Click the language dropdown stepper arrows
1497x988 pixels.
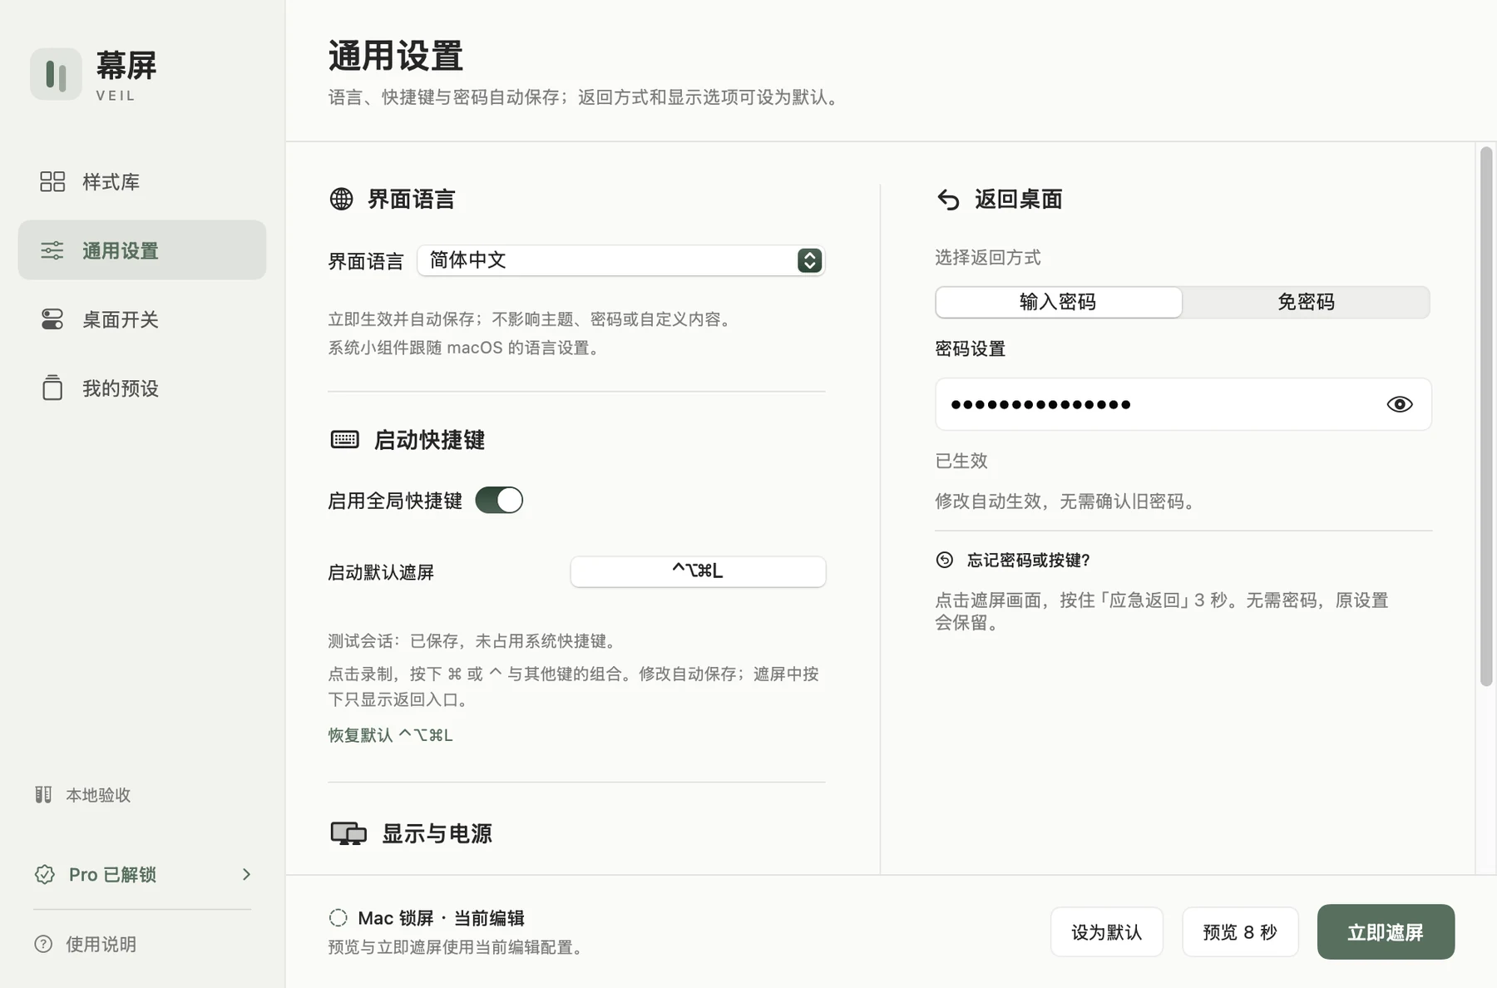pos(809,260)
